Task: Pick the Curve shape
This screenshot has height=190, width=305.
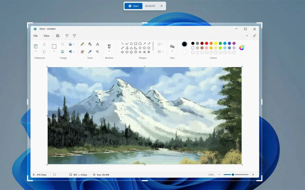Action: pyautogui.click(x=127, y=44)
